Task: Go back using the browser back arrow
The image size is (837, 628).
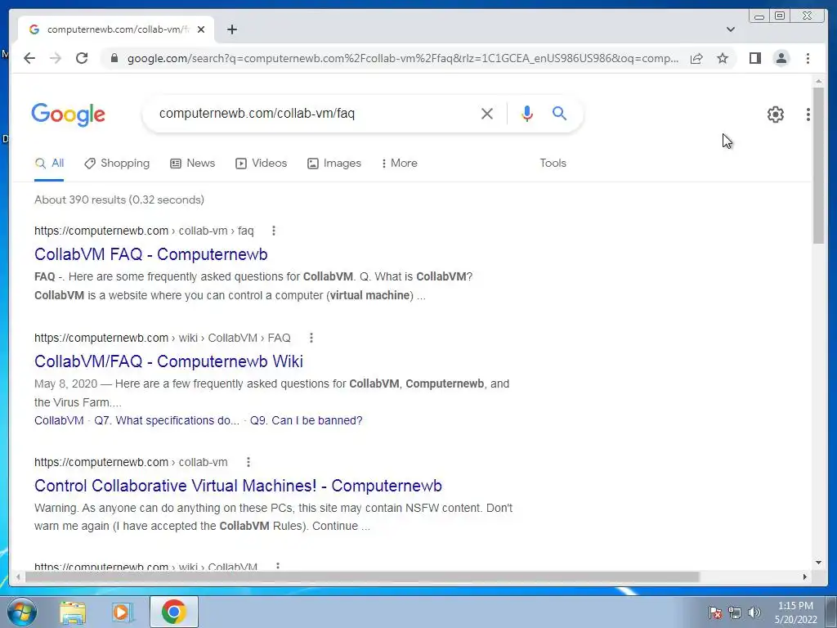Action: click(x=29, y=58)
